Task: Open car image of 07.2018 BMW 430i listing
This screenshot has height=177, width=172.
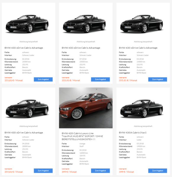Action: click(84, 24)
